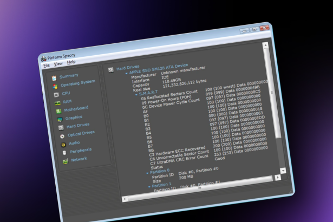Click the Hard Drives disk icon in sidebar

point(61,128)
